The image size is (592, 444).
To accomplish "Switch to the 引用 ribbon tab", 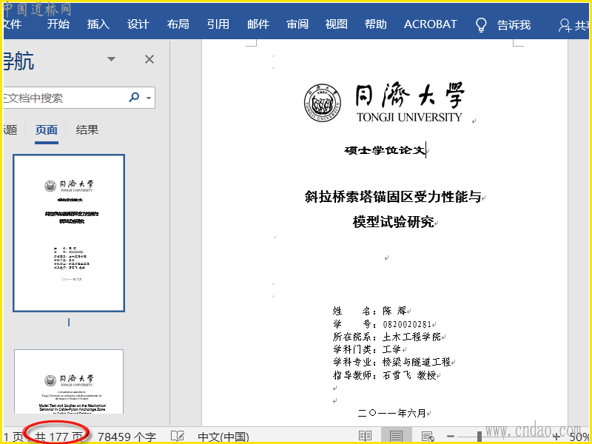I will 218,24.
